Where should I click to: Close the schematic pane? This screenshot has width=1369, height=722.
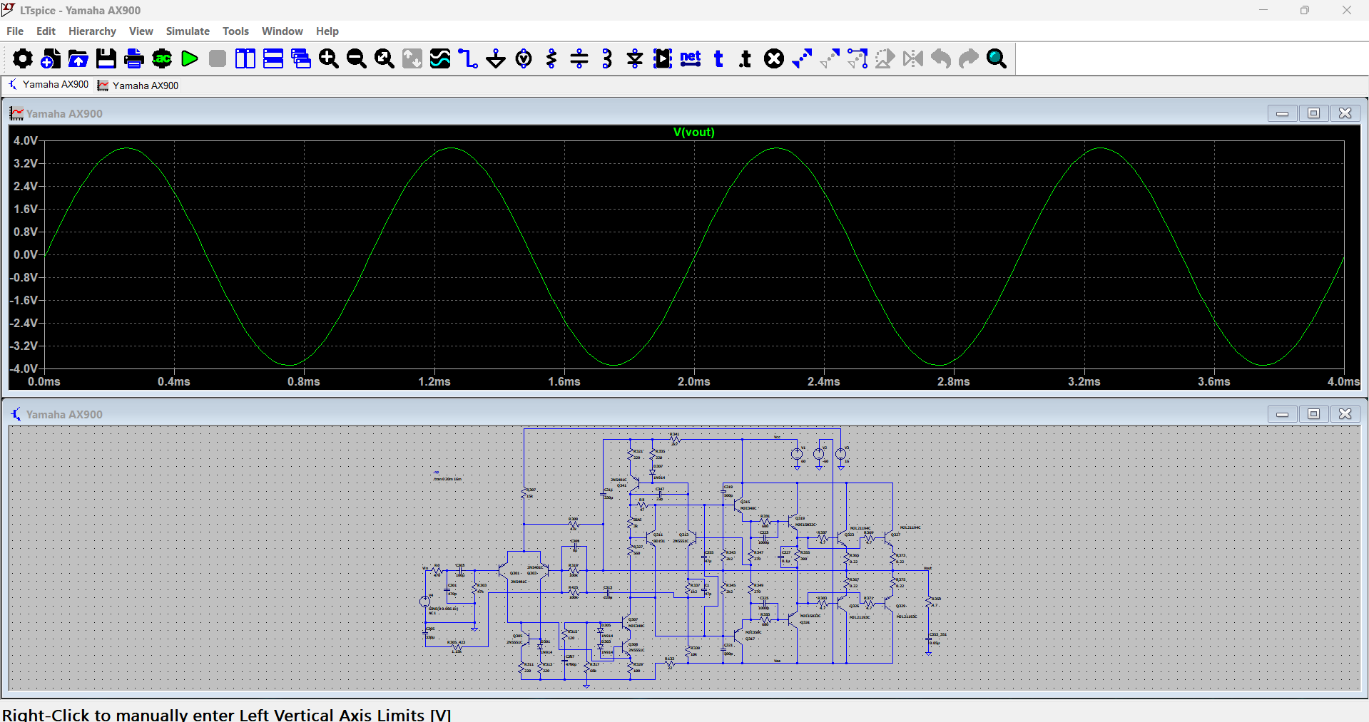(1345, 414)
